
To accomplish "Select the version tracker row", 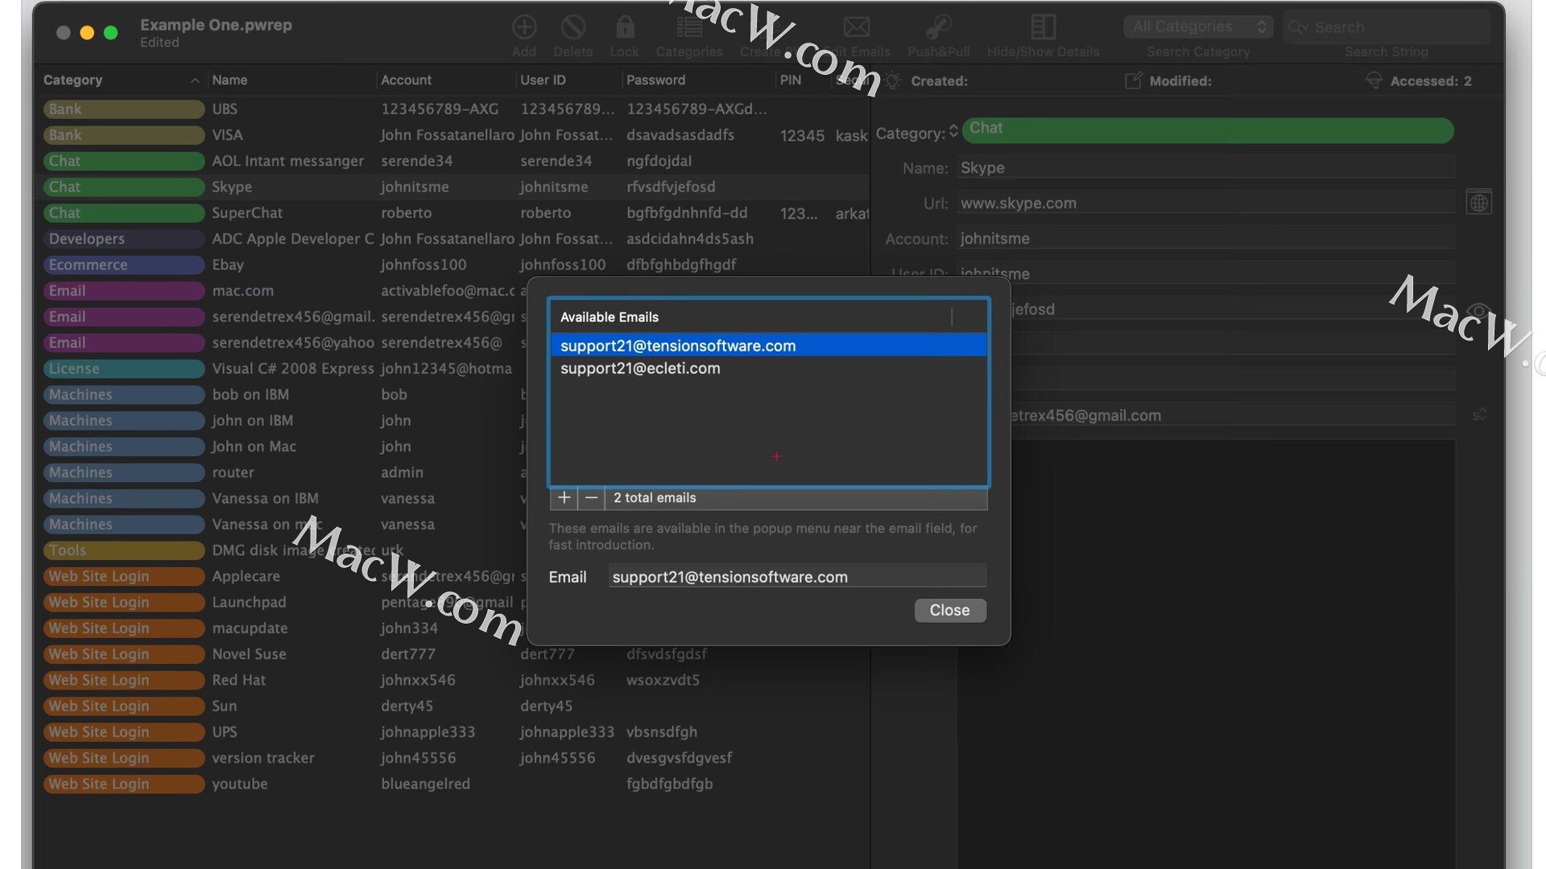I will pyautogui.click(x=453, y=758).
